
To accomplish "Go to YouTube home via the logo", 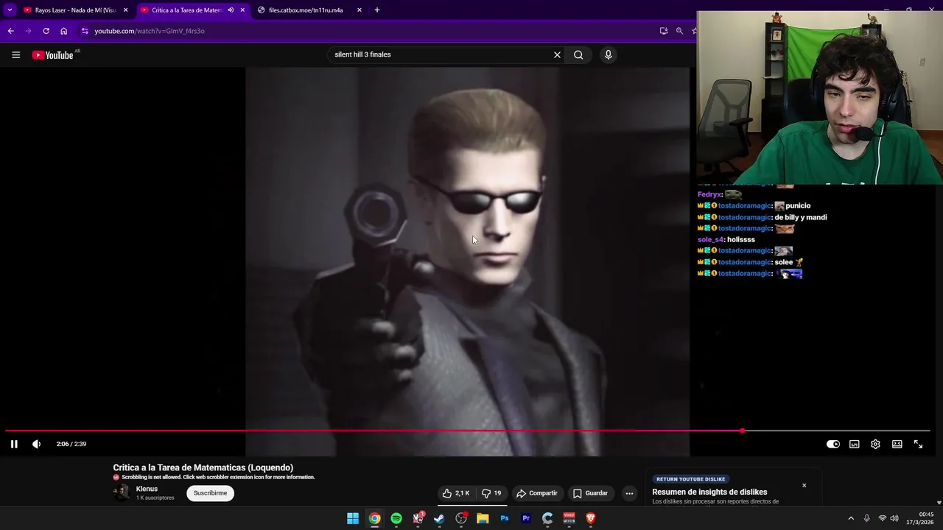I will coord(53,54).
